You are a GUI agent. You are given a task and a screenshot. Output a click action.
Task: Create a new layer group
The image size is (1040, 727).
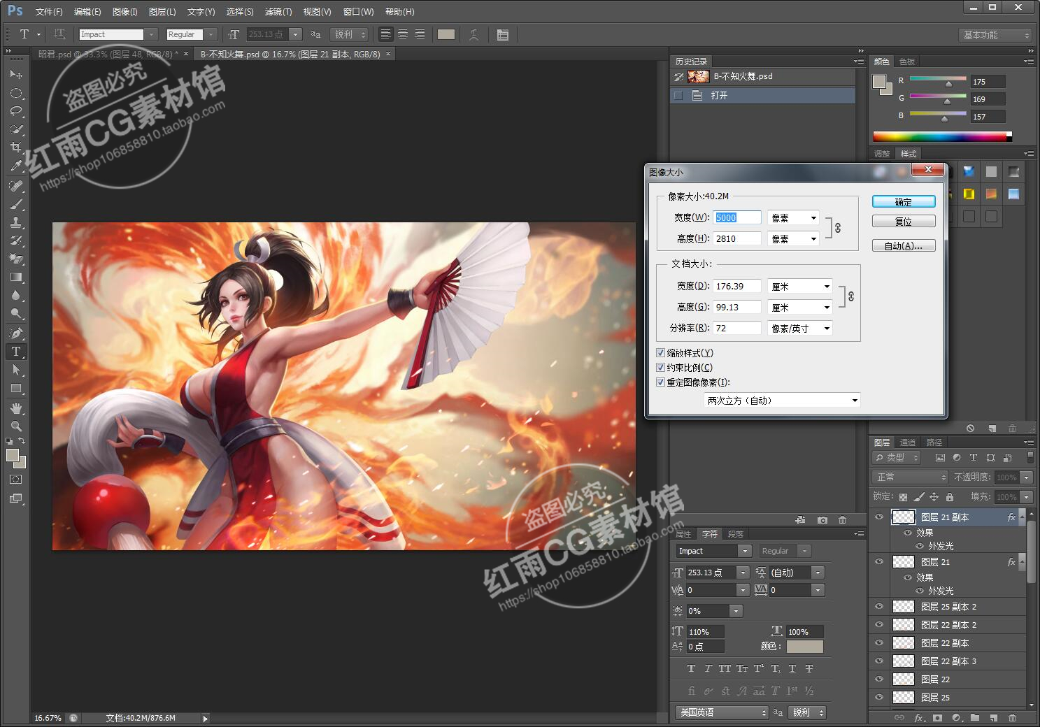click(x=974, y=718)
